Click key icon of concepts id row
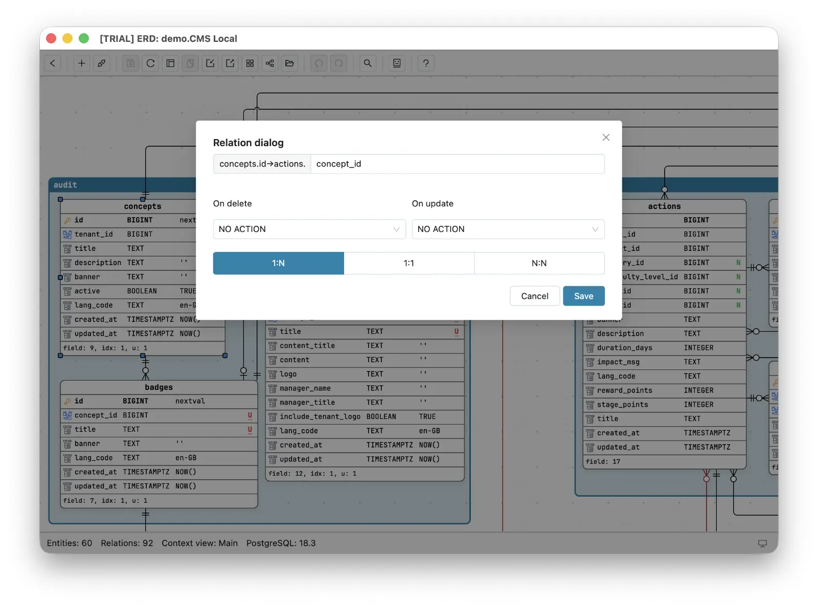818x606 pixels. tap(67, 220)
